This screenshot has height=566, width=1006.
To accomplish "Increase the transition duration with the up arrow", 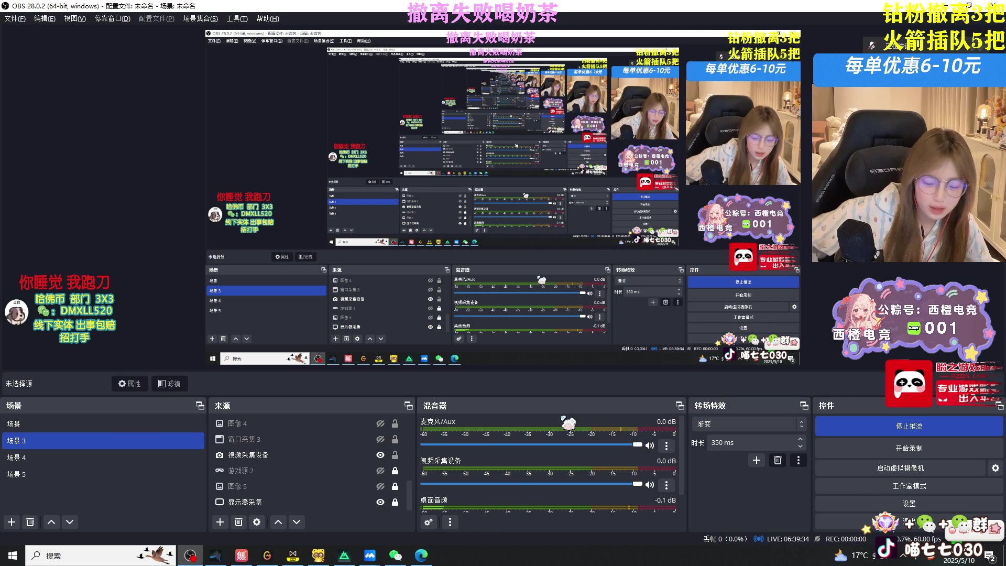I will (x=800, y=439).
